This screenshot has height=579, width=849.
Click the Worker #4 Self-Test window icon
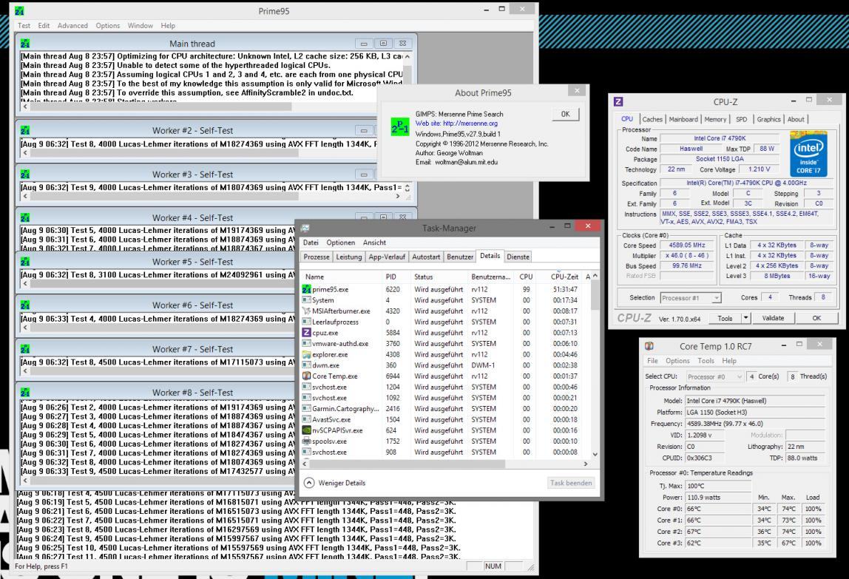pos(25,217)
